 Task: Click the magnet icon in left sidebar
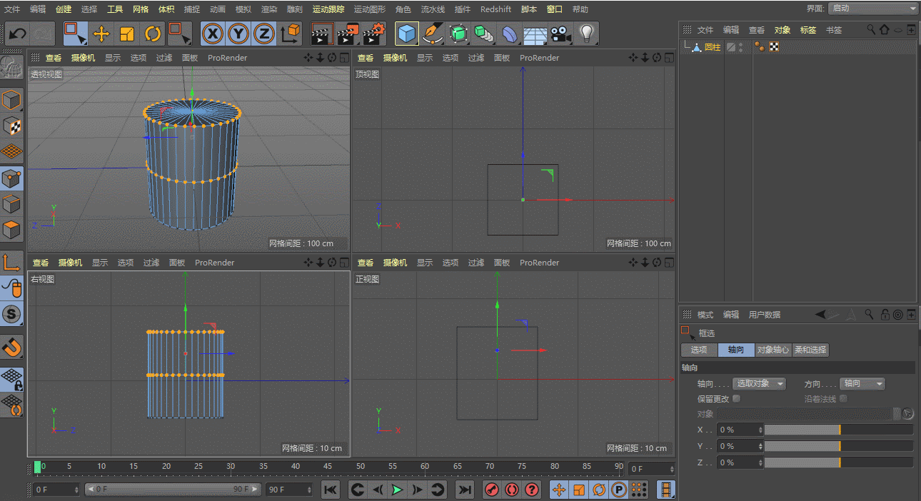[12, 348]
